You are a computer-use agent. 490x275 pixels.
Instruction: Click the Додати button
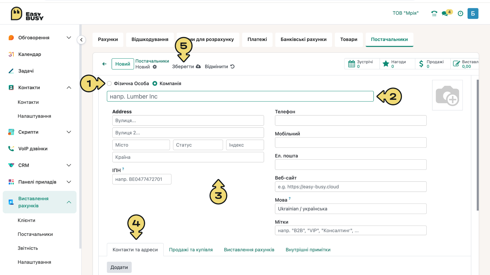coord(119,267)
